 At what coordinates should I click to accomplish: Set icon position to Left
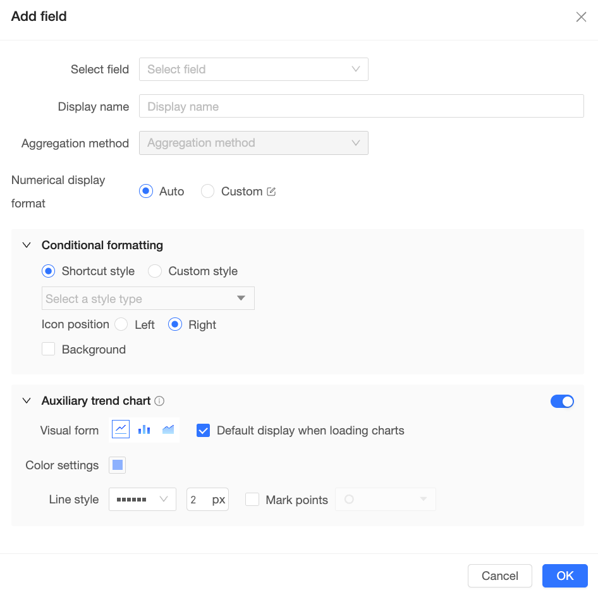[121, 324]
